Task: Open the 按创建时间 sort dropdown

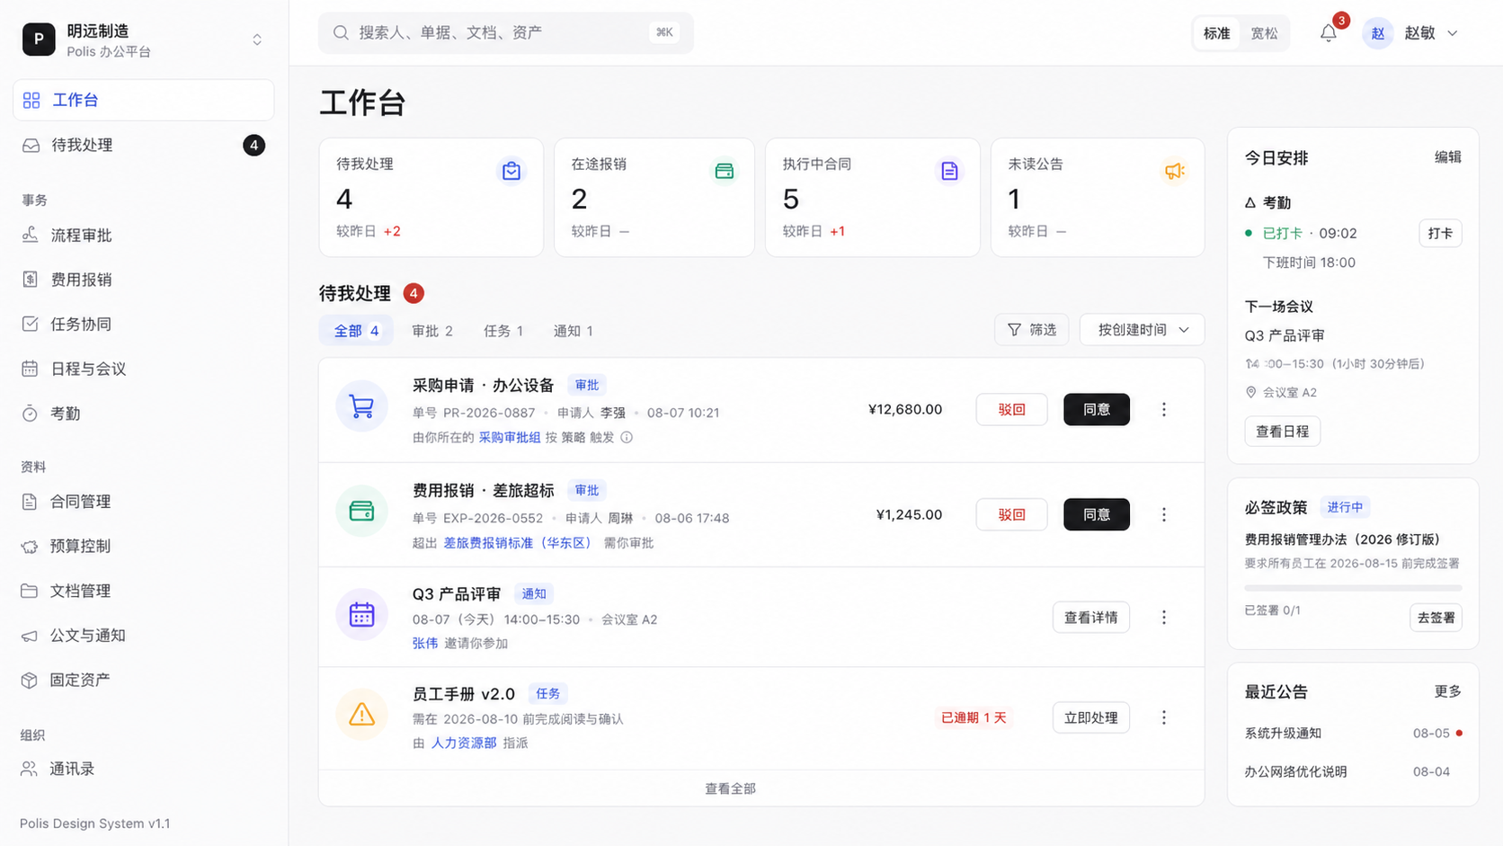Action: [1142, 330]
